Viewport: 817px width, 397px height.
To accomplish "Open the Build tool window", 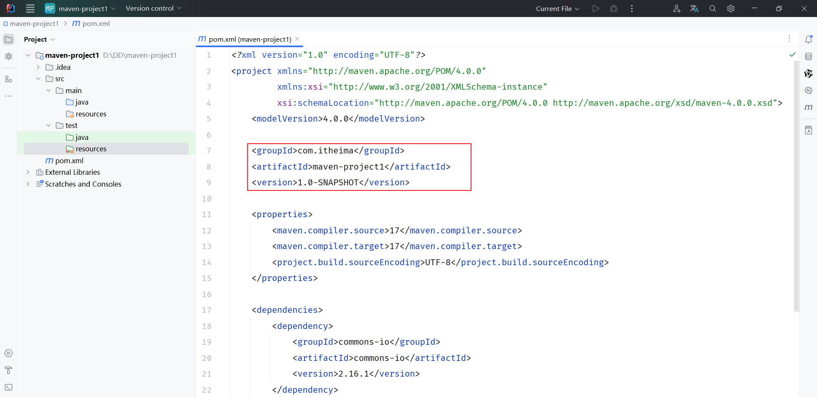I will [9, 370].
